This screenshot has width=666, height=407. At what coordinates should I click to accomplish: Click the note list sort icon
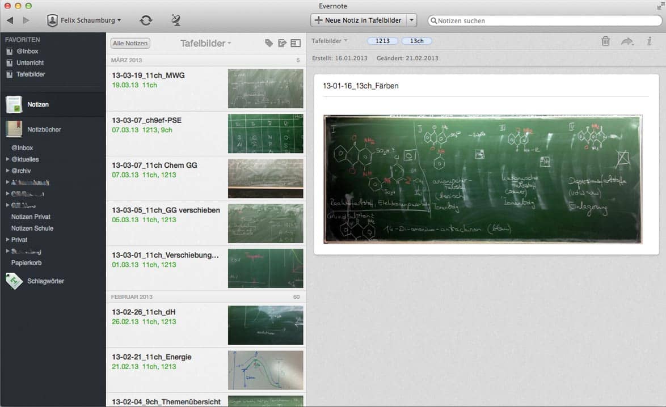[x=282, y=43]
